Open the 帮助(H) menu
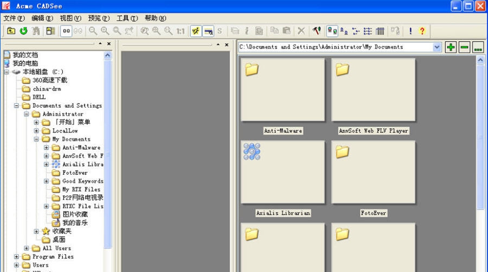The image size is (488, 272). [x=156, y=18]
